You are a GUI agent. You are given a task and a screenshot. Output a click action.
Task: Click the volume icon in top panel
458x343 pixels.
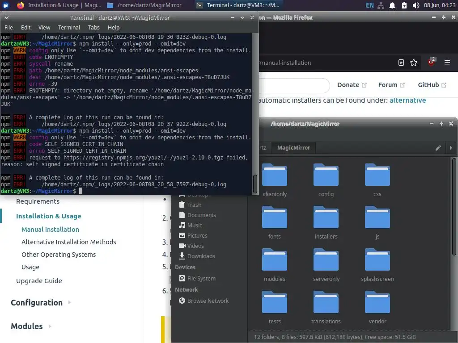pyautogui.click(x=416, y=5)
